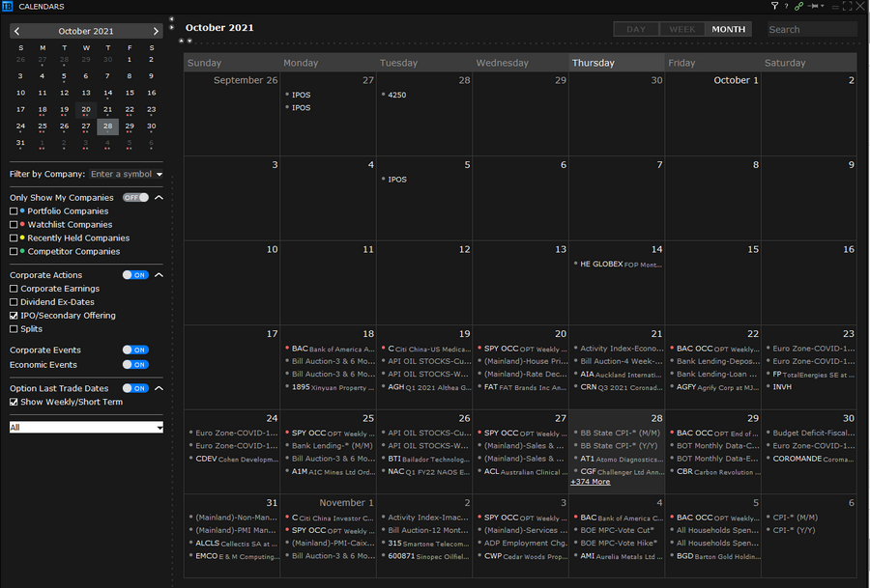Viewport: 870px width, 588px height.
Task: Click the calendar Search field
Action: 812,29
